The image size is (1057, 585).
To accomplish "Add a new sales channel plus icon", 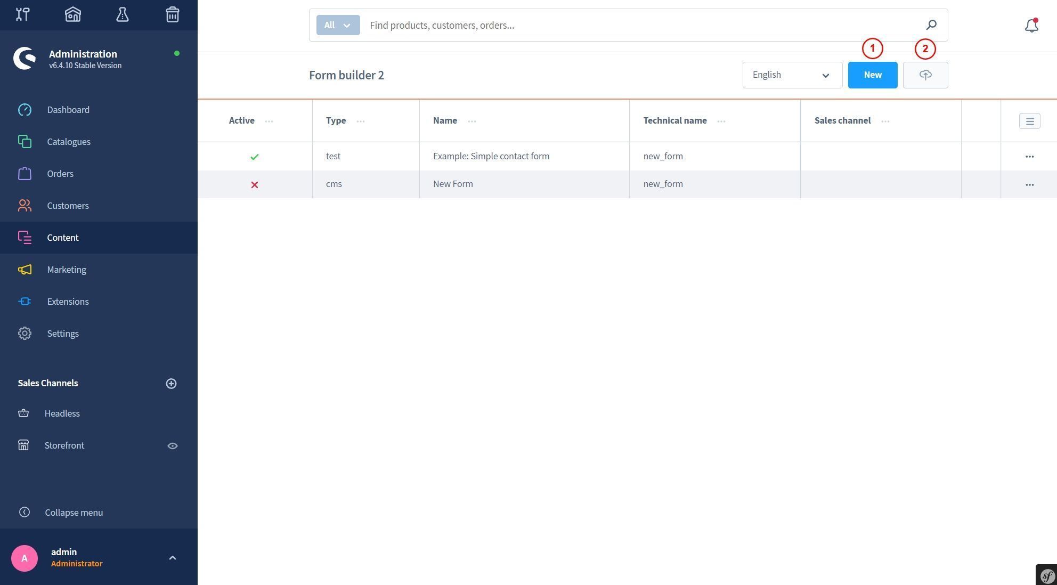I will pos(171,384).
